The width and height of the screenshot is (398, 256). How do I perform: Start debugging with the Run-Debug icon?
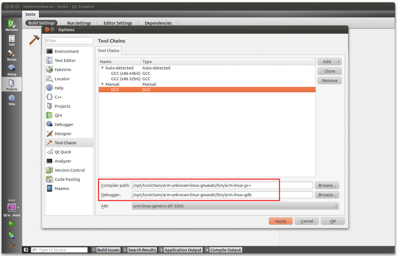pyautogui.click(x=12, y=235)
